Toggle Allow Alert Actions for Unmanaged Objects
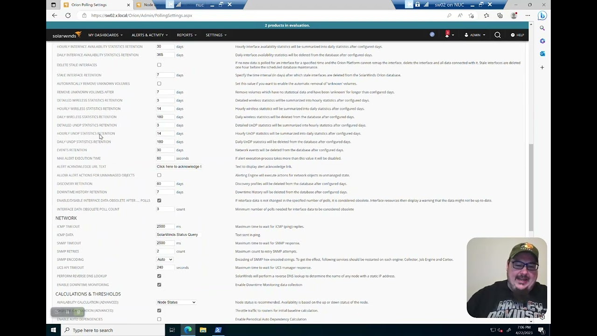 [x=159, y=175]
